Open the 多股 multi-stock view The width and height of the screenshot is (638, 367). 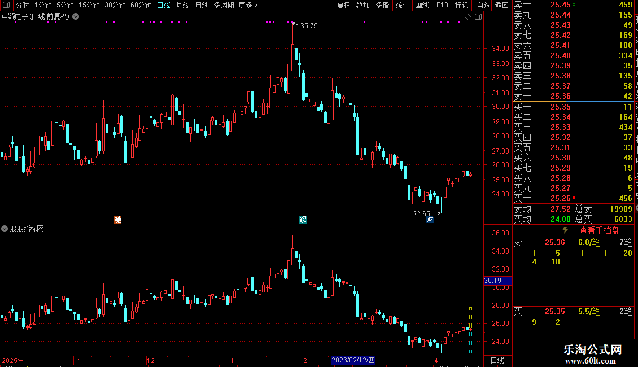tap(382, 5)
